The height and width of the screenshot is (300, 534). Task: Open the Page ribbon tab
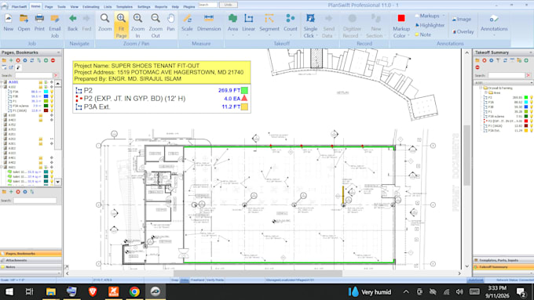coord(49,6)
